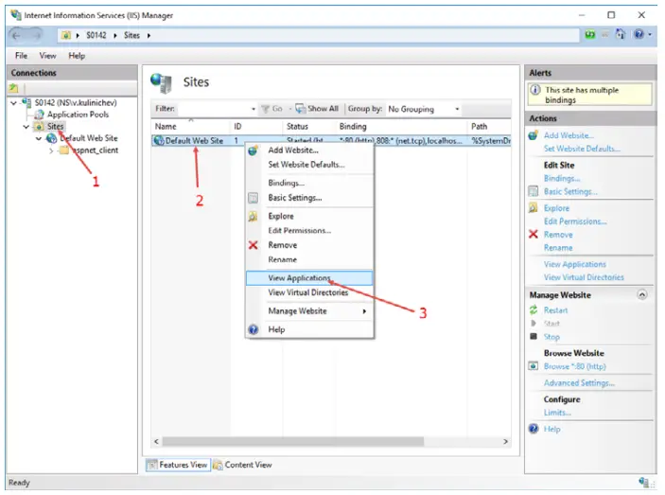Click Basic Settings... link in Actions pane
This screenshot has height=495, width=665.
pyautogui.click(x=570, y=191)
